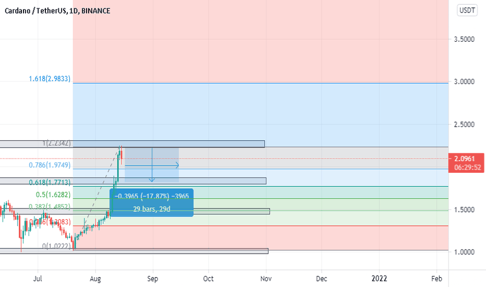Click the Feb label on time axis
This screenshot has width=486, height=287.
tap(436, 279)
